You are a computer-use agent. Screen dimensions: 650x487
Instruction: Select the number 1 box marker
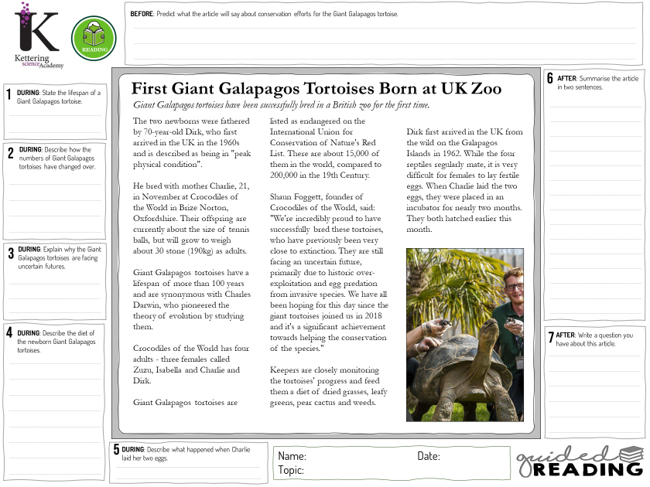(x=8, y=94)
